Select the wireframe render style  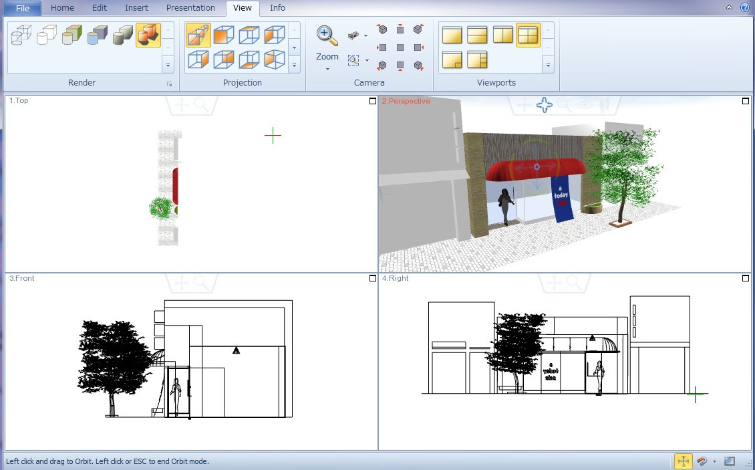[21, 35]
